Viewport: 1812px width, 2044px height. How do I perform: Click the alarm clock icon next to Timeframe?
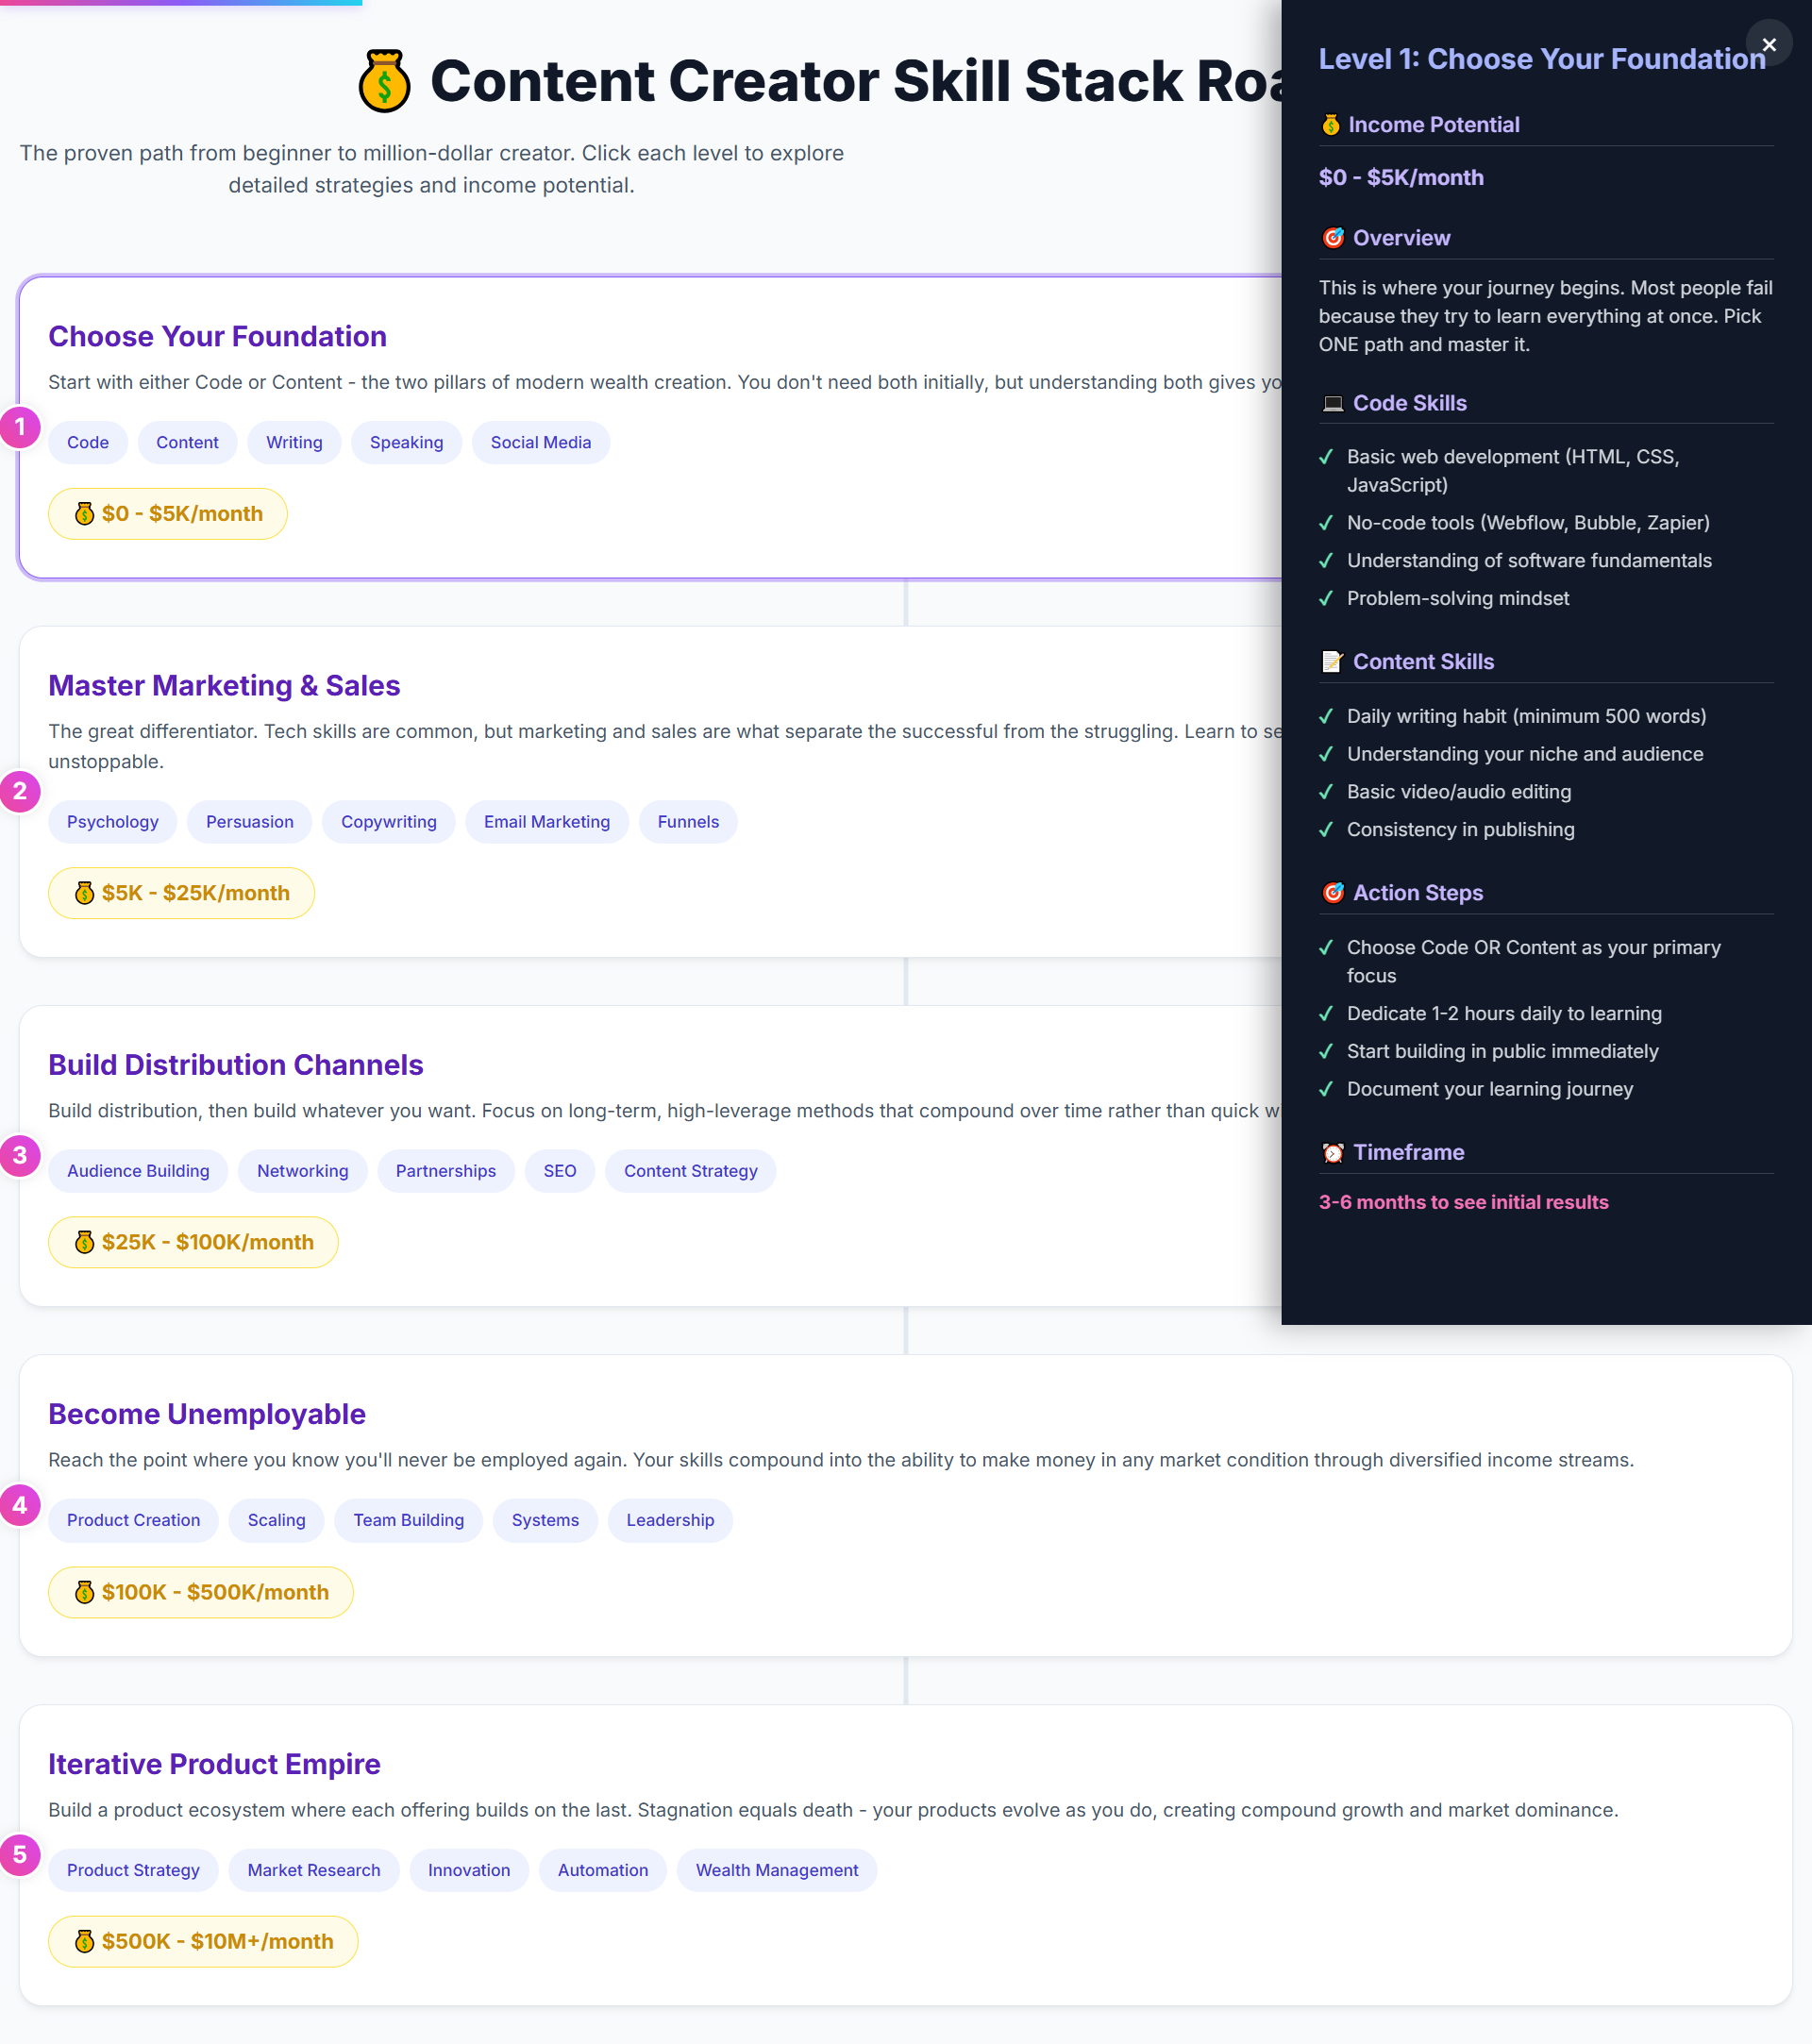(1331, 1152)
